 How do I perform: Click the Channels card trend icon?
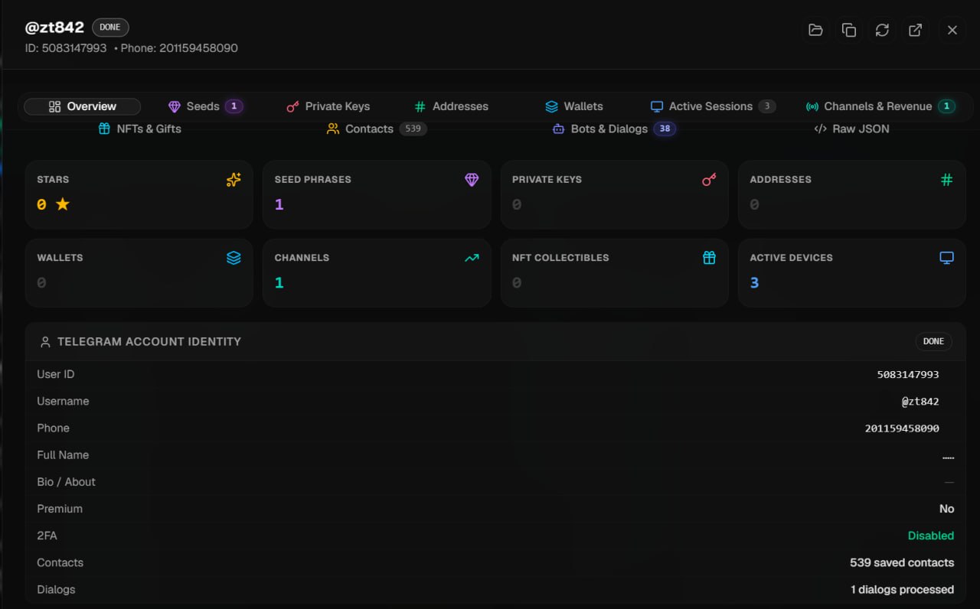pos(472,258)
